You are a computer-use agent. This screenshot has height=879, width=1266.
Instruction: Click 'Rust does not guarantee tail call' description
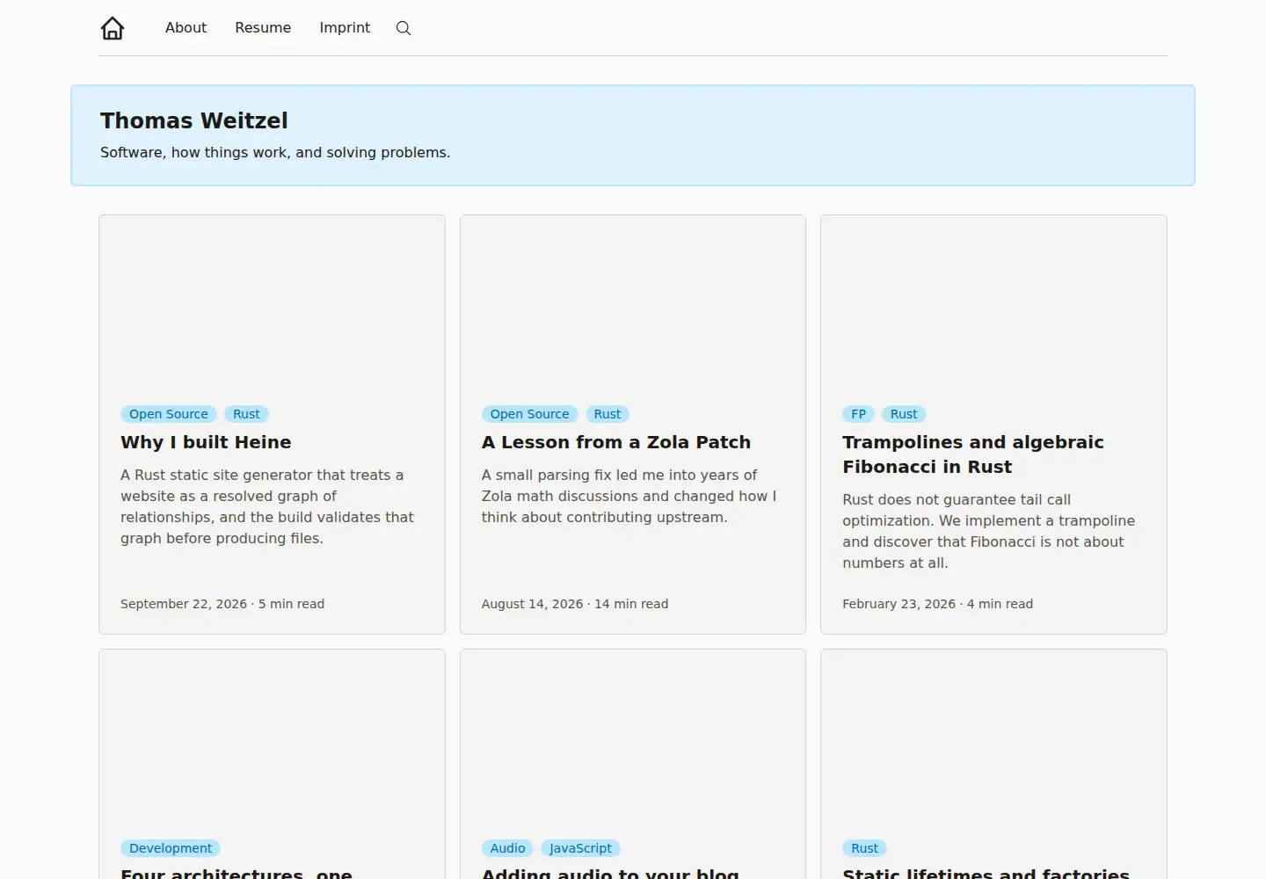(x=988, y=531)
